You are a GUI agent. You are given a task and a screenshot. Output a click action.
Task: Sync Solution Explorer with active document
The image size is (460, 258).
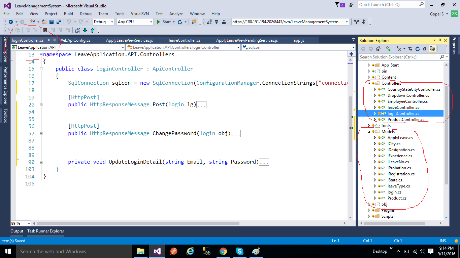(410, 49)
